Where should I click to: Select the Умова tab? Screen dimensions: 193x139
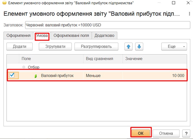pos(42,36)
